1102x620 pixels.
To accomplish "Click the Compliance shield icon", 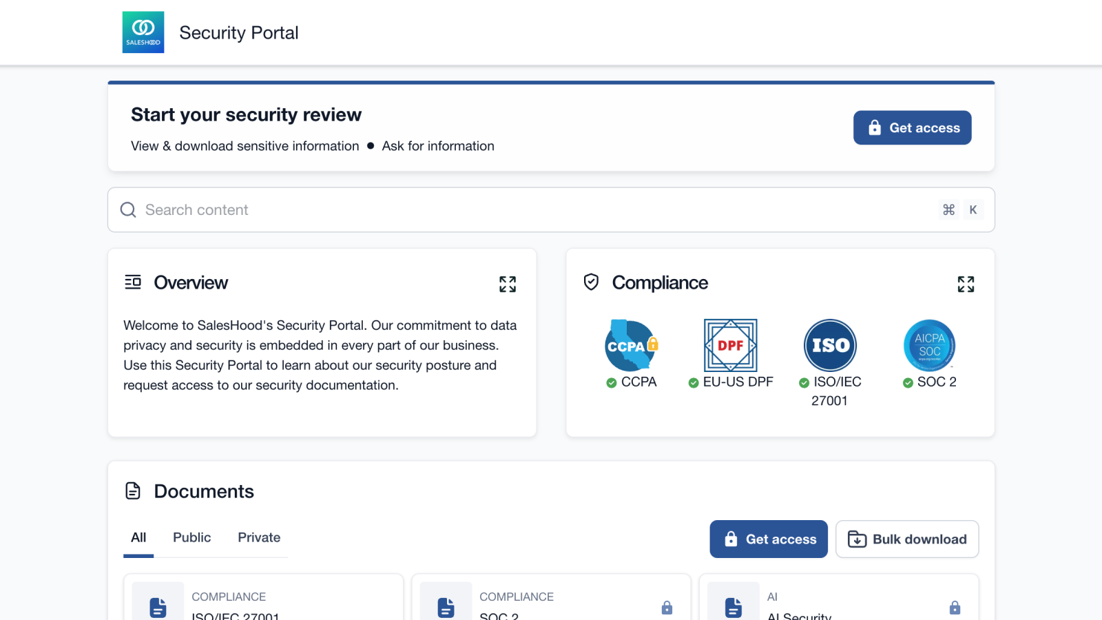I will (x=590, y=282).
